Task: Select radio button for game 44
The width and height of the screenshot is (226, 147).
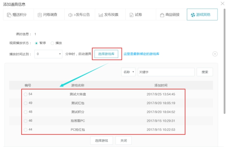Action: (x=26, y=130)
